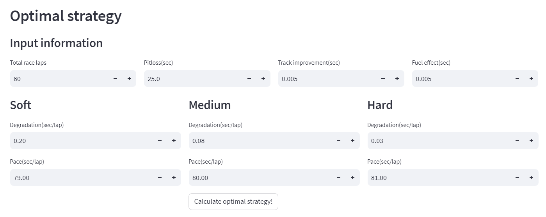Decrease Fuel effect using minus icon
The width and height of the screenshot is (546, 217).
(517, 79)
